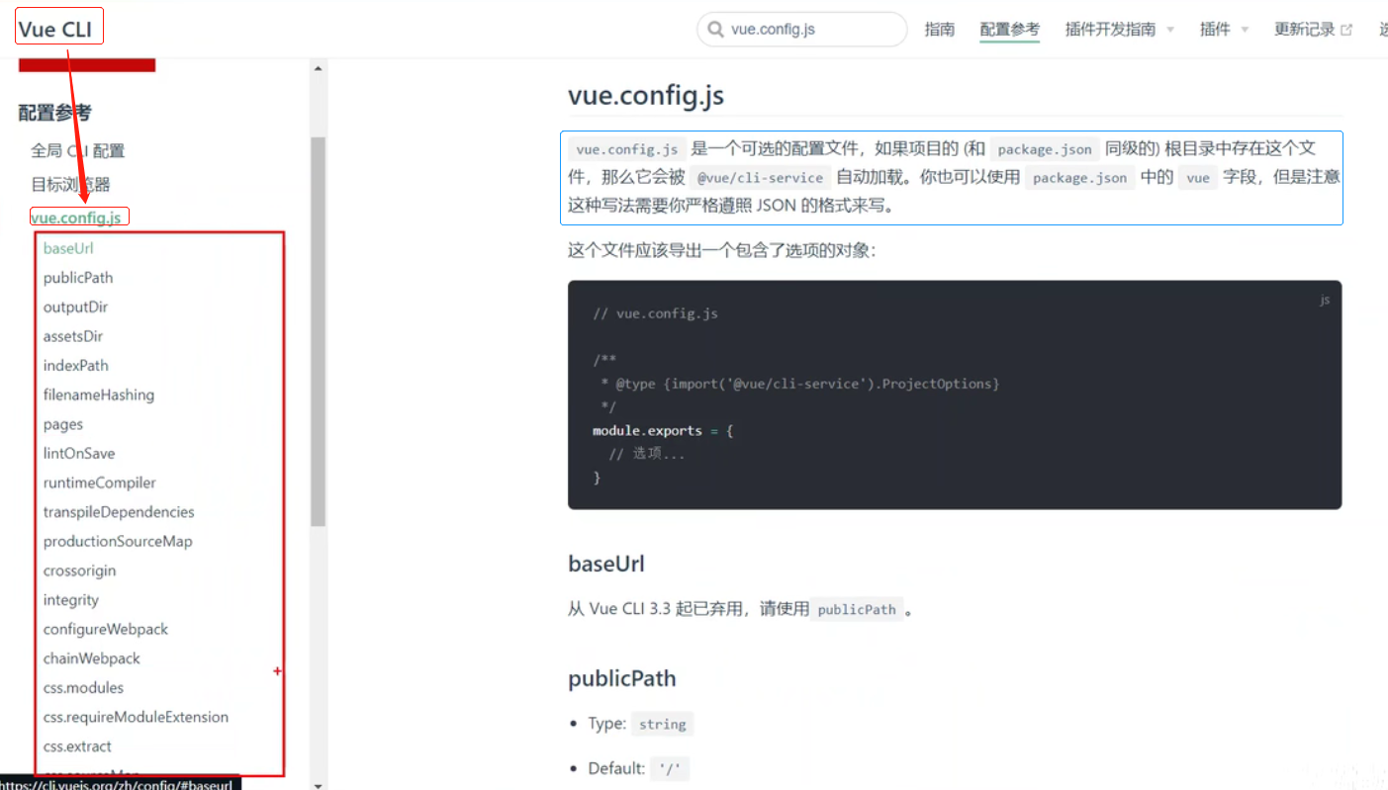Select 目标浏览器 in sidebar
Image resolution: width=1388 pixels, height=790 pixels.
[x=70, y=185]
